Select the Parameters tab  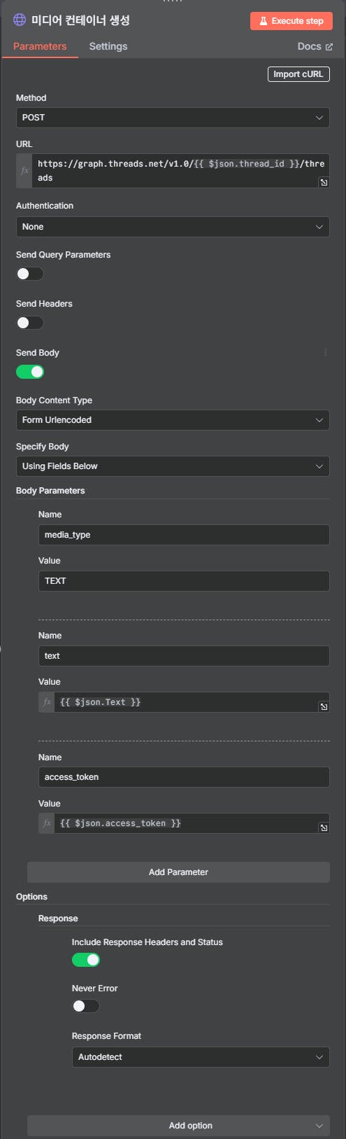click(x=40, y=46)
